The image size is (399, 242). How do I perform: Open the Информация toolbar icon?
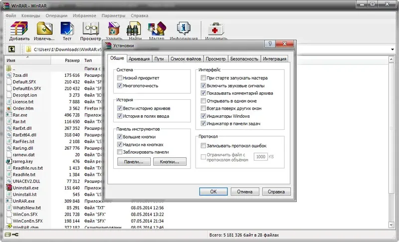click(x=184, y=28)
